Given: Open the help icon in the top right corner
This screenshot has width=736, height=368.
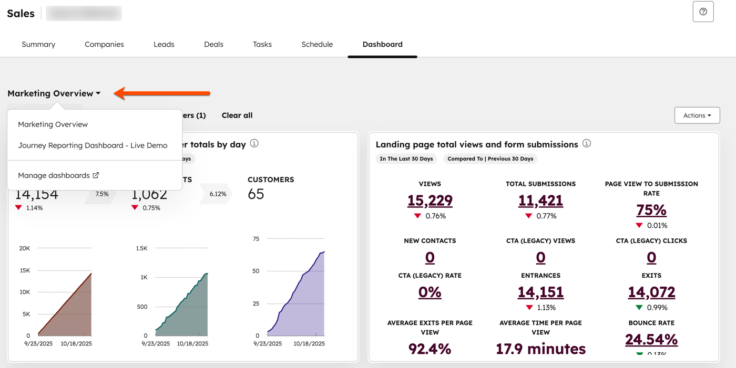Looking at the screenshot, I should [703, 12].
